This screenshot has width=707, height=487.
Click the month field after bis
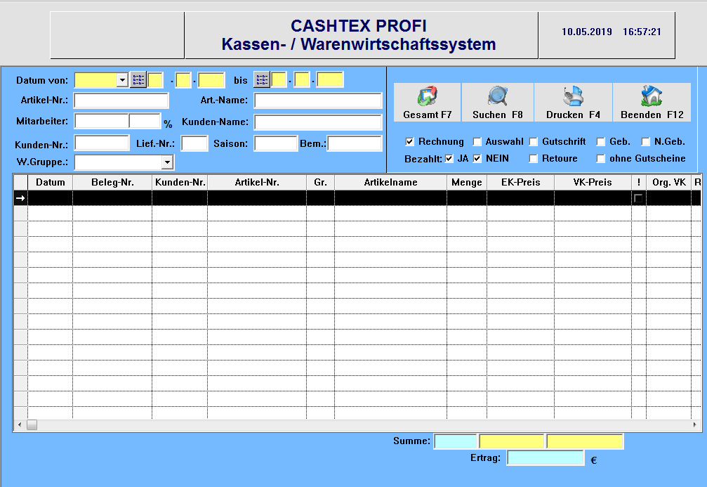tap(302, 80)
